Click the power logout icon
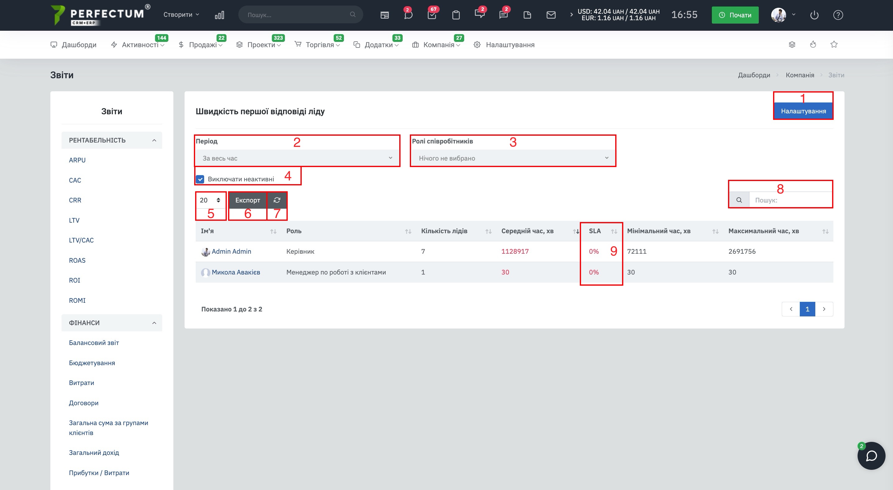This screenshot has width=893, height=490. coord(814,15)
